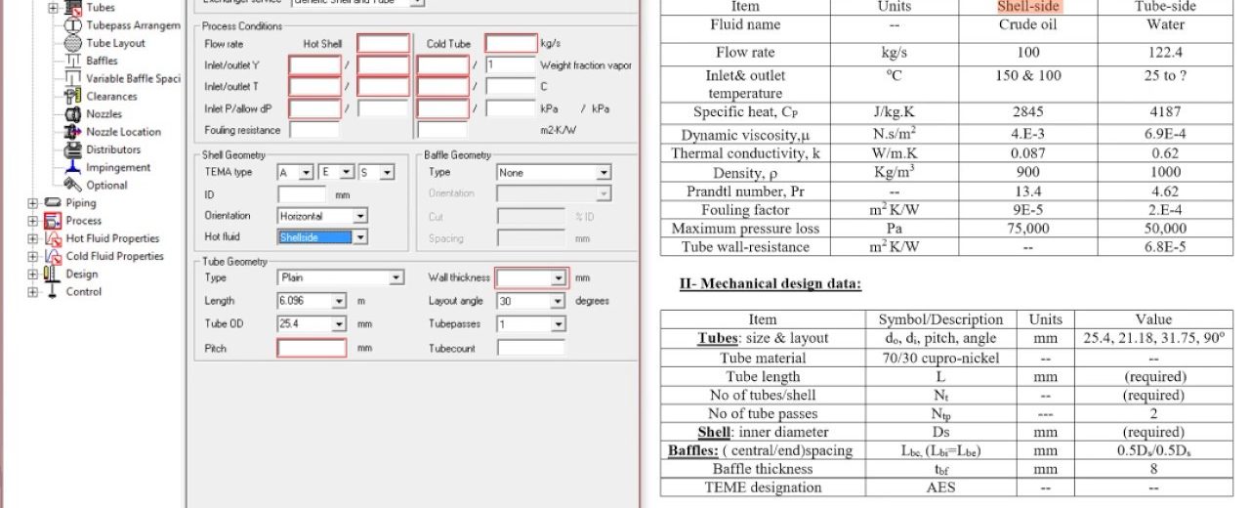Click the Hot Shell flow rate field
Image resolution: width=1250 pixels, height=508 pixels.
[383, 43]
